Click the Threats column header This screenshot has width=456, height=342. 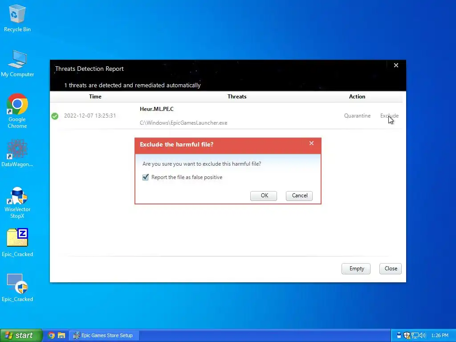(x=237, y=97)
